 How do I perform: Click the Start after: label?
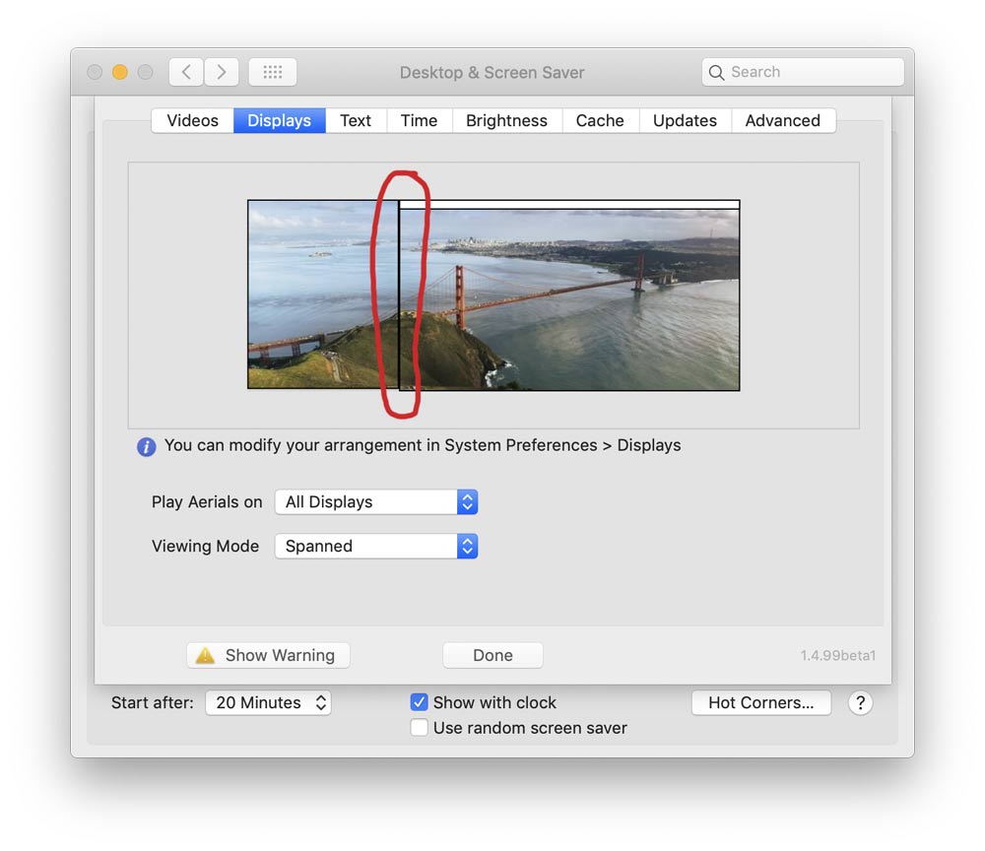[x=153, y=702]
